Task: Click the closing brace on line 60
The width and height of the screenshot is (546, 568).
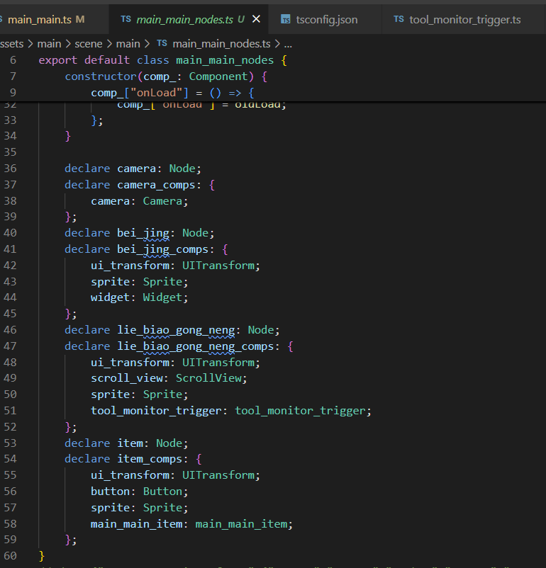Action: tap(42, 556)
